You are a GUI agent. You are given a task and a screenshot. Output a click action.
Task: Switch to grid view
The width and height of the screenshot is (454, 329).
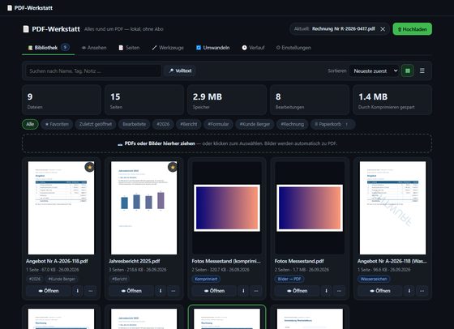[x=408, y=70]
